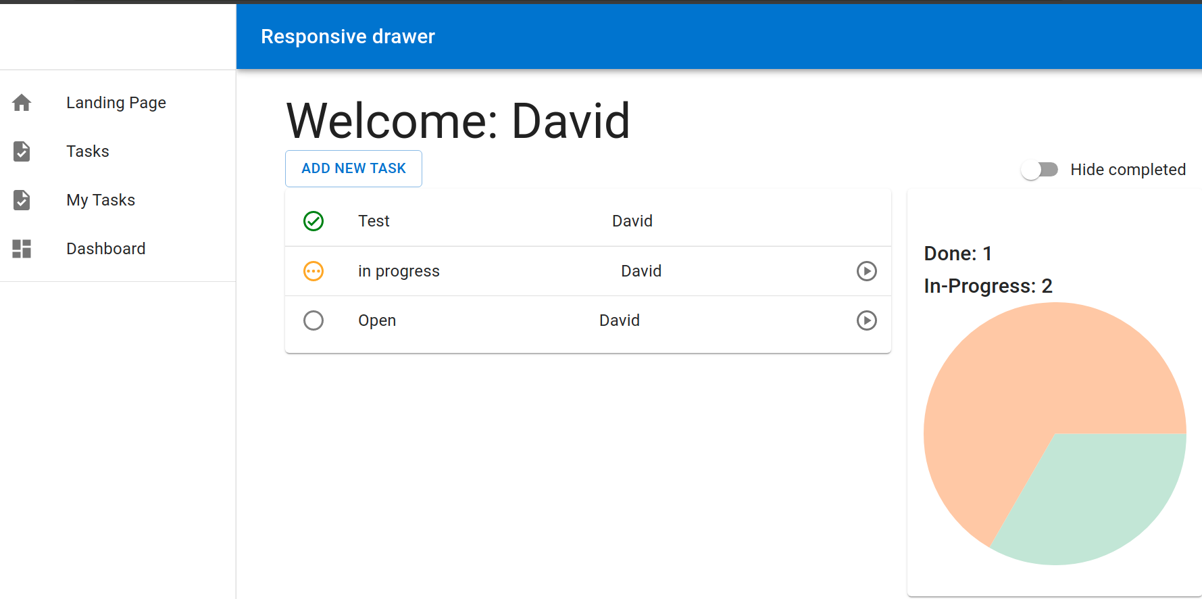Open My Tasks from the sidebar
The height and width of the screenshot is (599, 1202).
click(x=118, y=200)
